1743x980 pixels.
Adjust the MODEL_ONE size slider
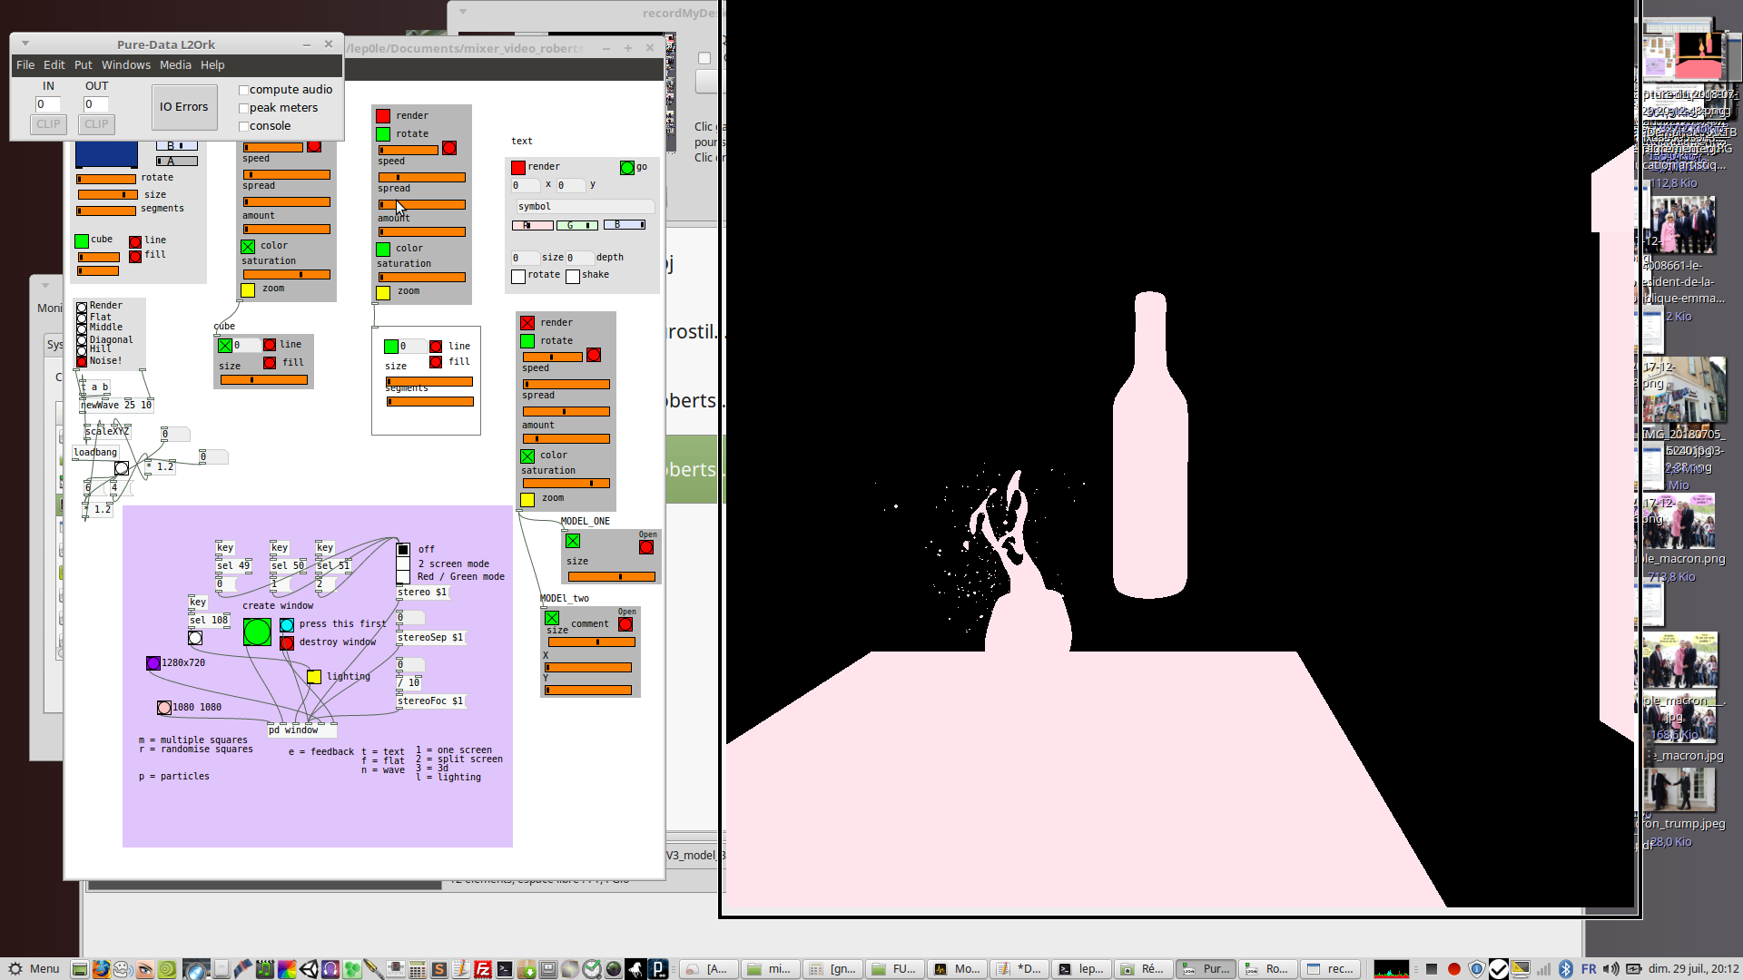point(610,576)
